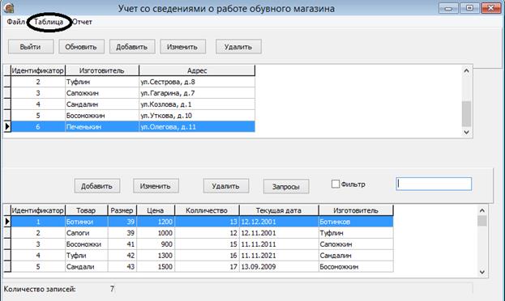This screenshot has width=505, height=301.
Task: Click manufacturers table scrollbar thumb
Action: [466, 114]
